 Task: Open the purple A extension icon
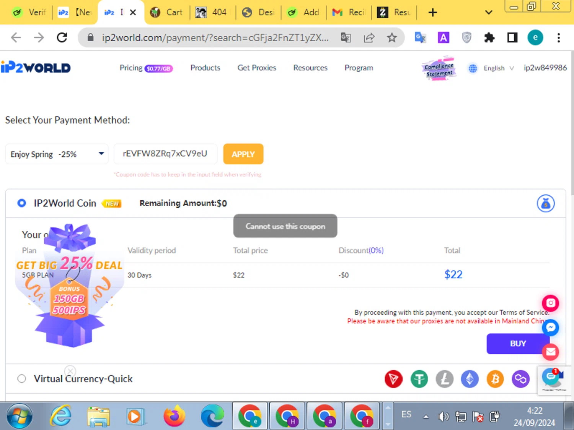443,37
